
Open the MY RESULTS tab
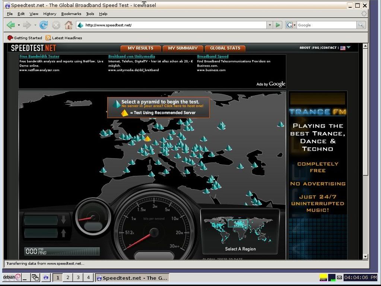click(x=141, y=48)
